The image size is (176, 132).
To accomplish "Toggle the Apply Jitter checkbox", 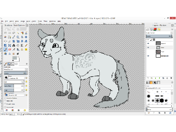I will 5,101.
